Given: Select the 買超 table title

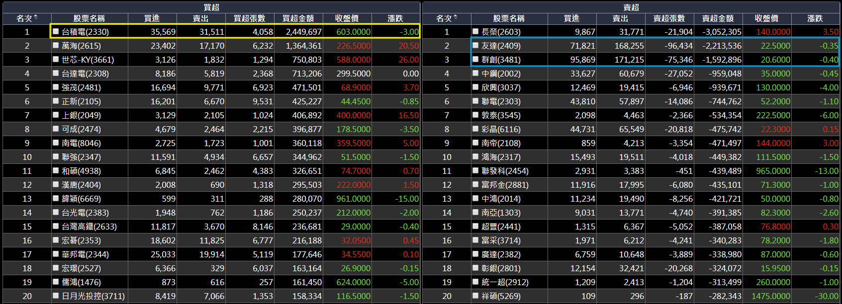Looking at the screenshot, I should click(211, 7).
